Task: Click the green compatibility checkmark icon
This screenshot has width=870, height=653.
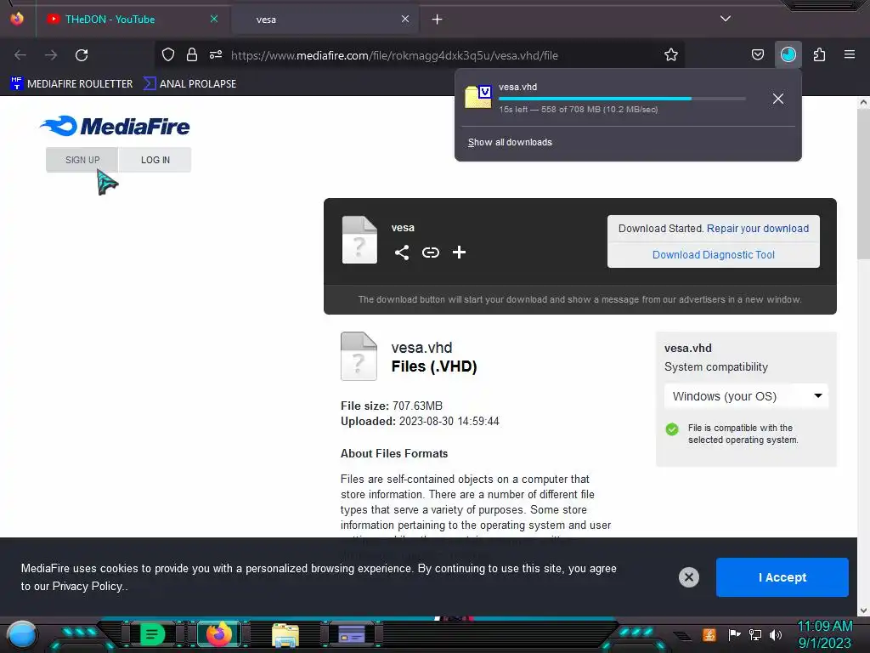Action: 672,429
